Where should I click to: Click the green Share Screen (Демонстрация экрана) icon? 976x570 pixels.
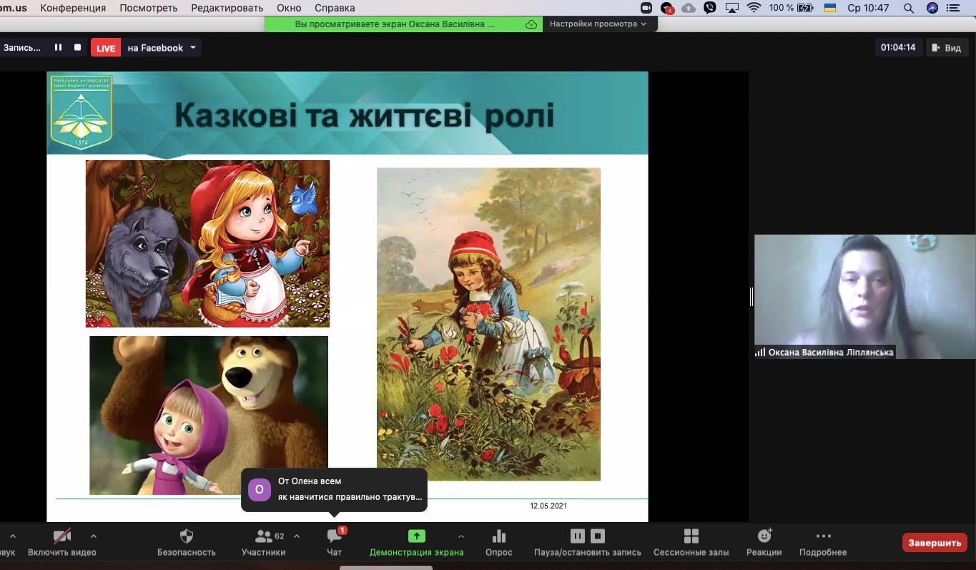(416, 536)
